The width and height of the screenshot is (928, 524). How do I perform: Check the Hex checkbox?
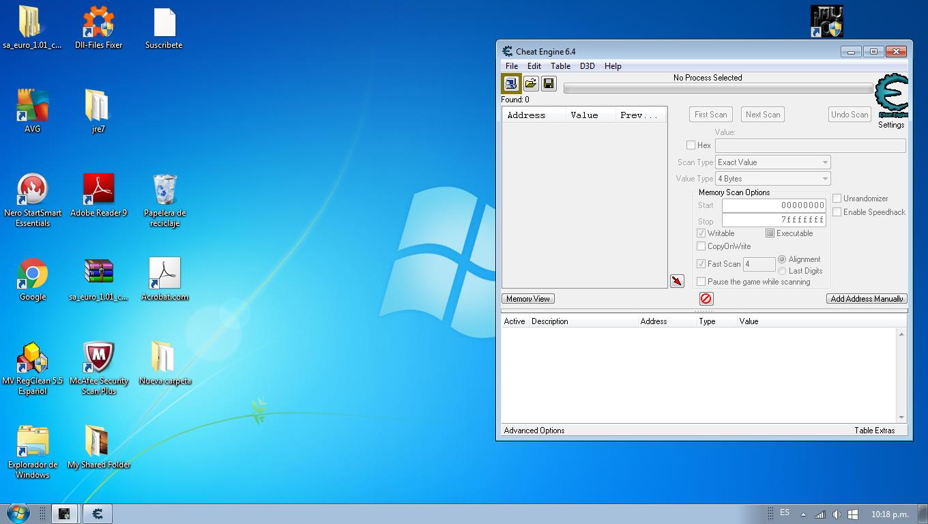pyautogui.click(x=691, y=145)
